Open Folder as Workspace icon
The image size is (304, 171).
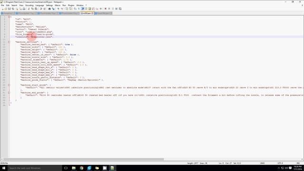(x=97, y=9)
